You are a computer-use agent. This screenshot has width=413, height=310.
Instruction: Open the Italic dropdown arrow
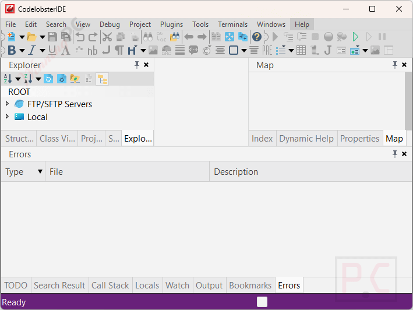[x=43, y=50]
